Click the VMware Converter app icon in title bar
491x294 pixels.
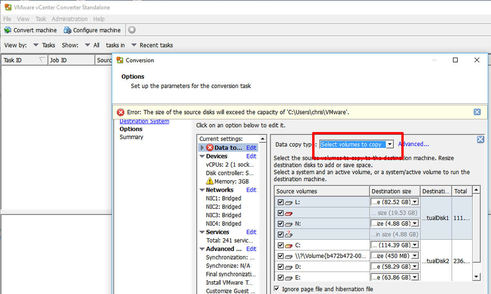(7, 7)
